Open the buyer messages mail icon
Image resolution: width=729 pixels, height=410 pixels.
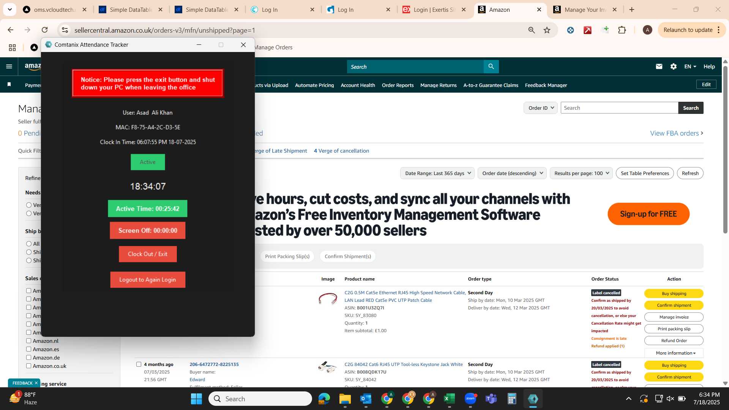coord(659,66)
